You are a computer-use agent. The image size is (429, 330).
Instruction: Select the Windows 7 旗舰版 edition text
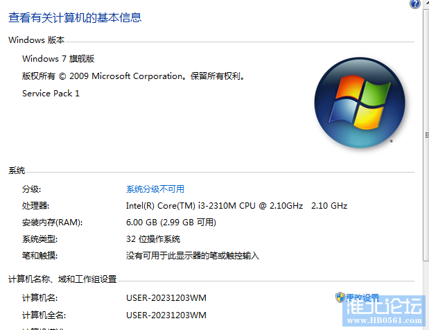[58, 59]
